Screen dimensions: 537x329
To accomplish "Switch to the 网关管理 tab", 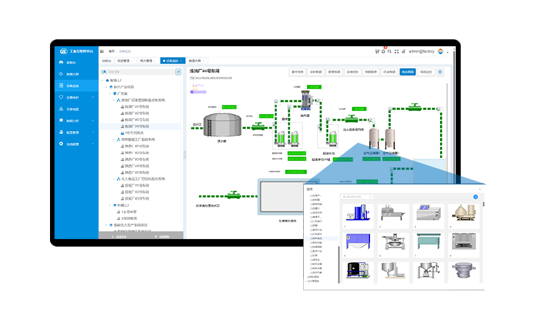I will click(x=147, y=61).
